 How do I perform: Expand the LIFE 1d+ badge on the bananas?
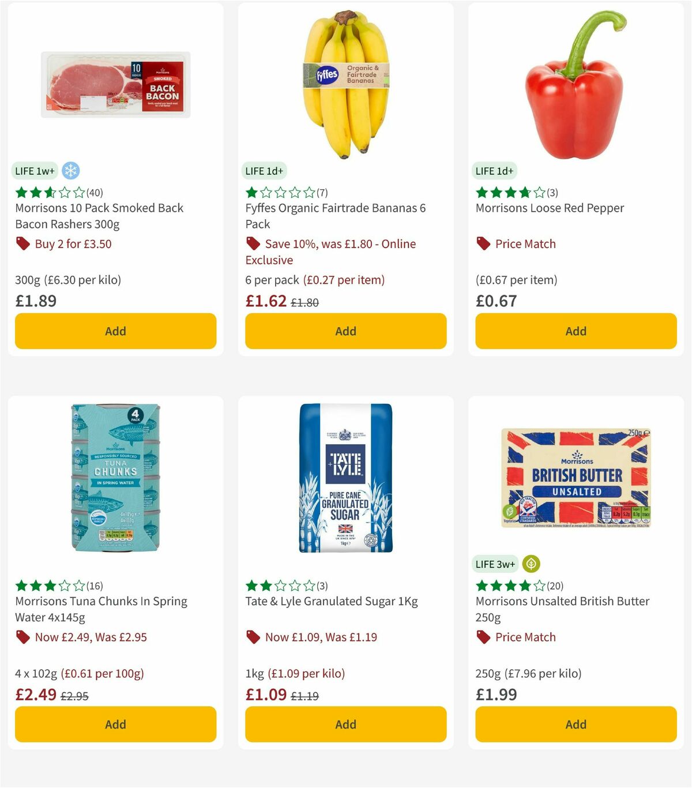[265, 171]
